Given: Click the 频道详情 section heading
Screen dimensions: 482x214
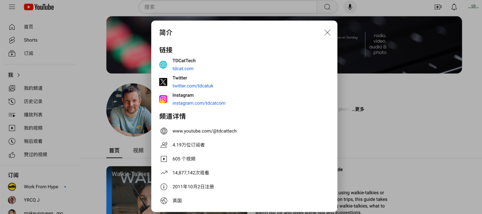Looking at the screenshot, I should [x=172, y=117].
